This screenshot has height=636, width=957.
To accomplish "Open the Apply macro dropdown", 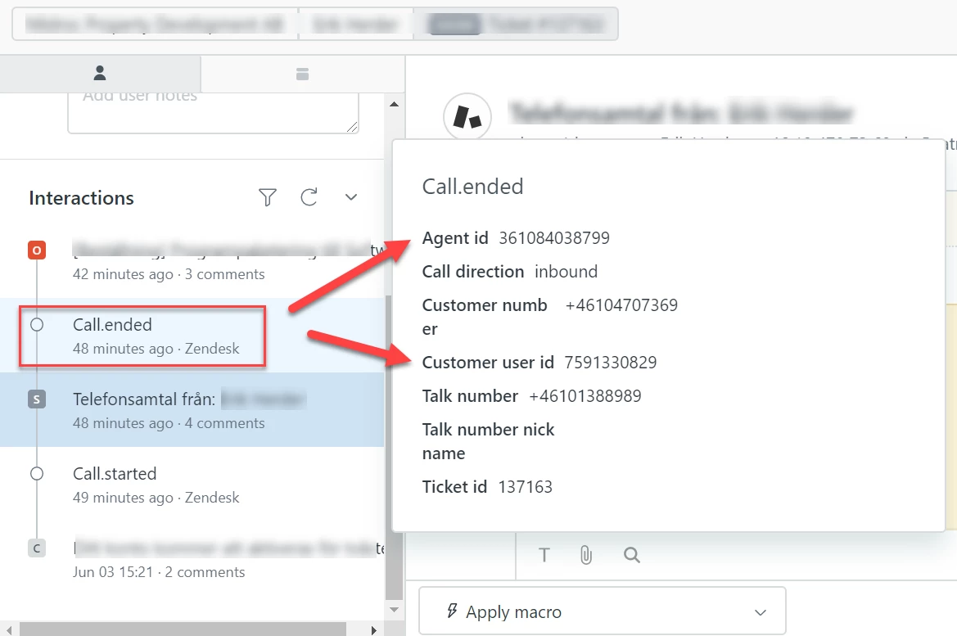I will (x=602, y=611).
